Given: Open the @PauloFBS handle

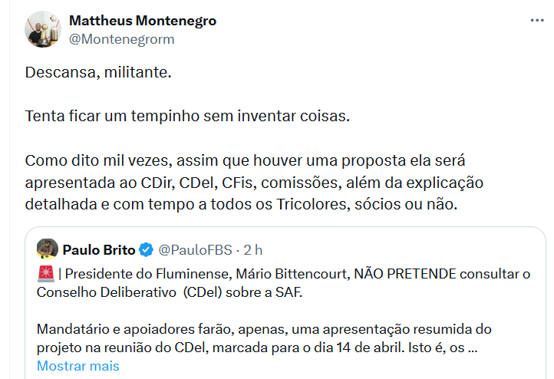Looking at the screenshot, I should (196, 249).
